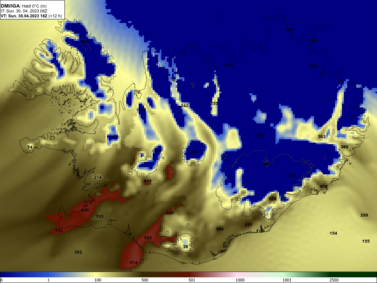Select the 476 value label

(323, 186)
